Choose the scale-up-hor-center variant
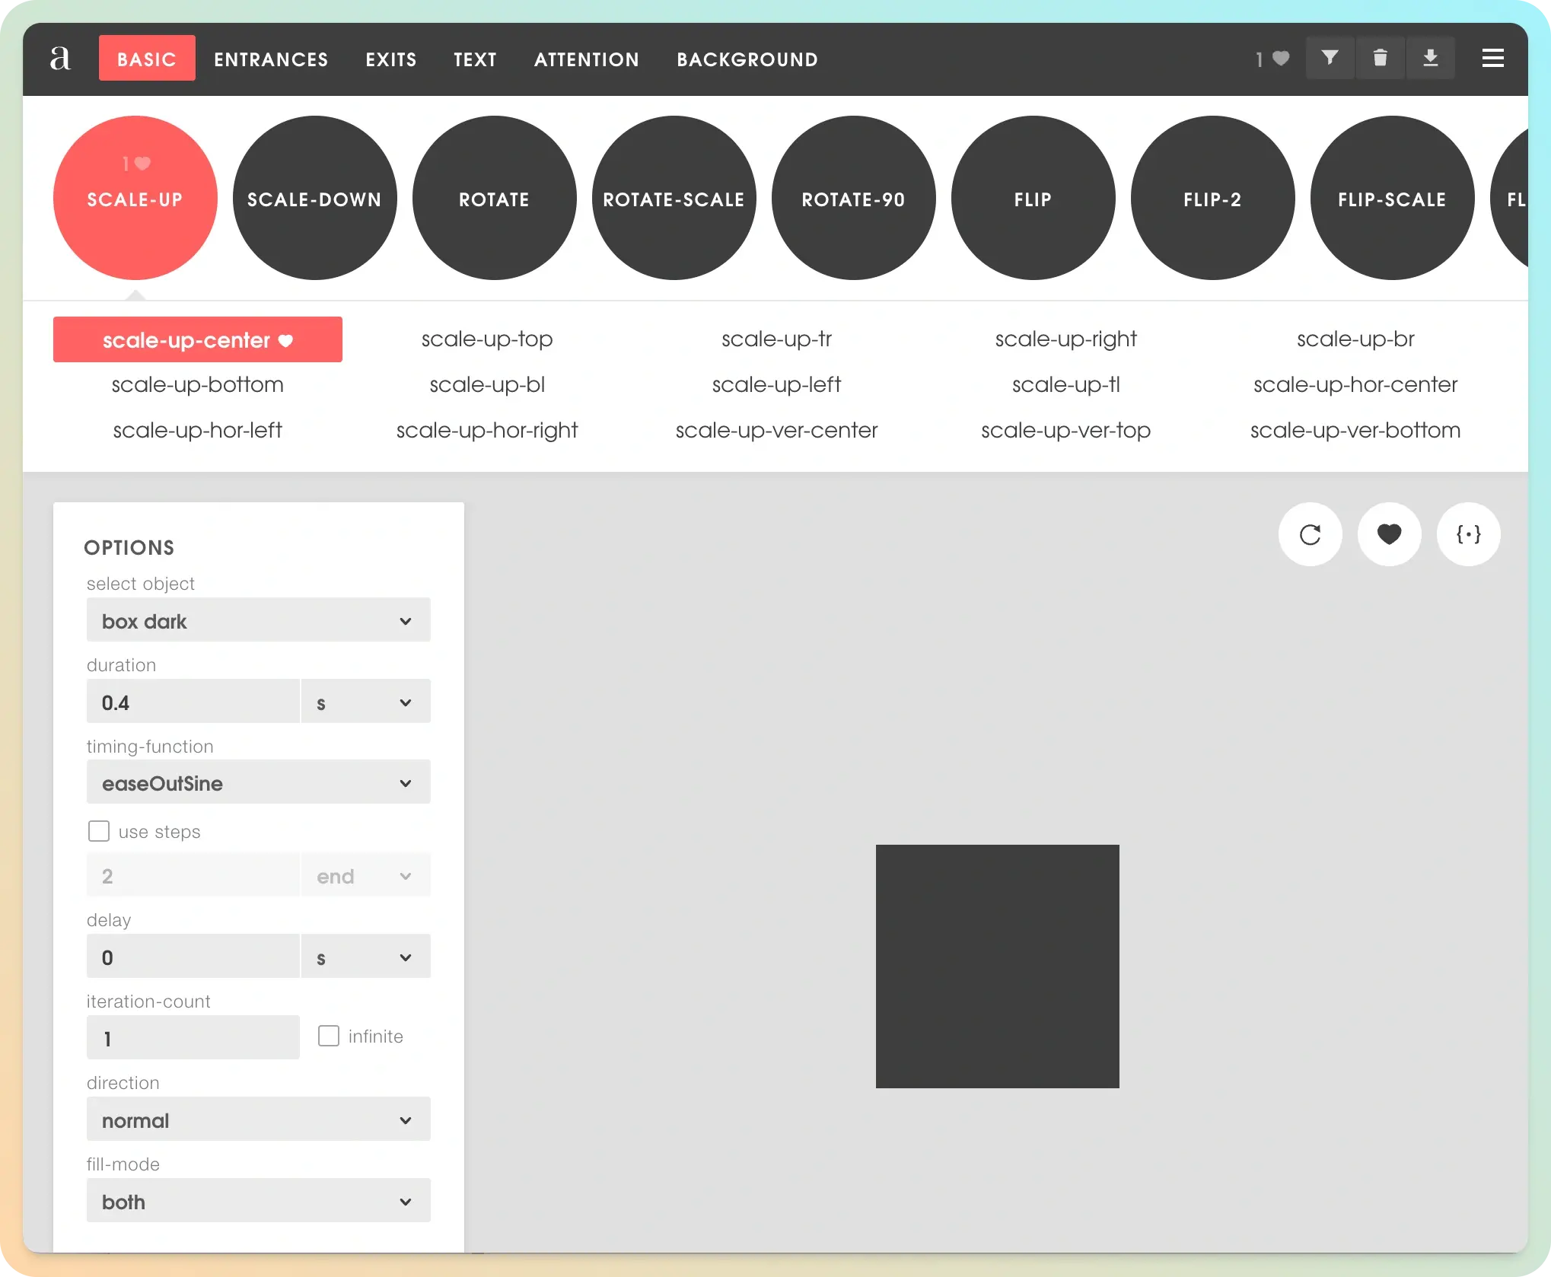 [1355, 385]
